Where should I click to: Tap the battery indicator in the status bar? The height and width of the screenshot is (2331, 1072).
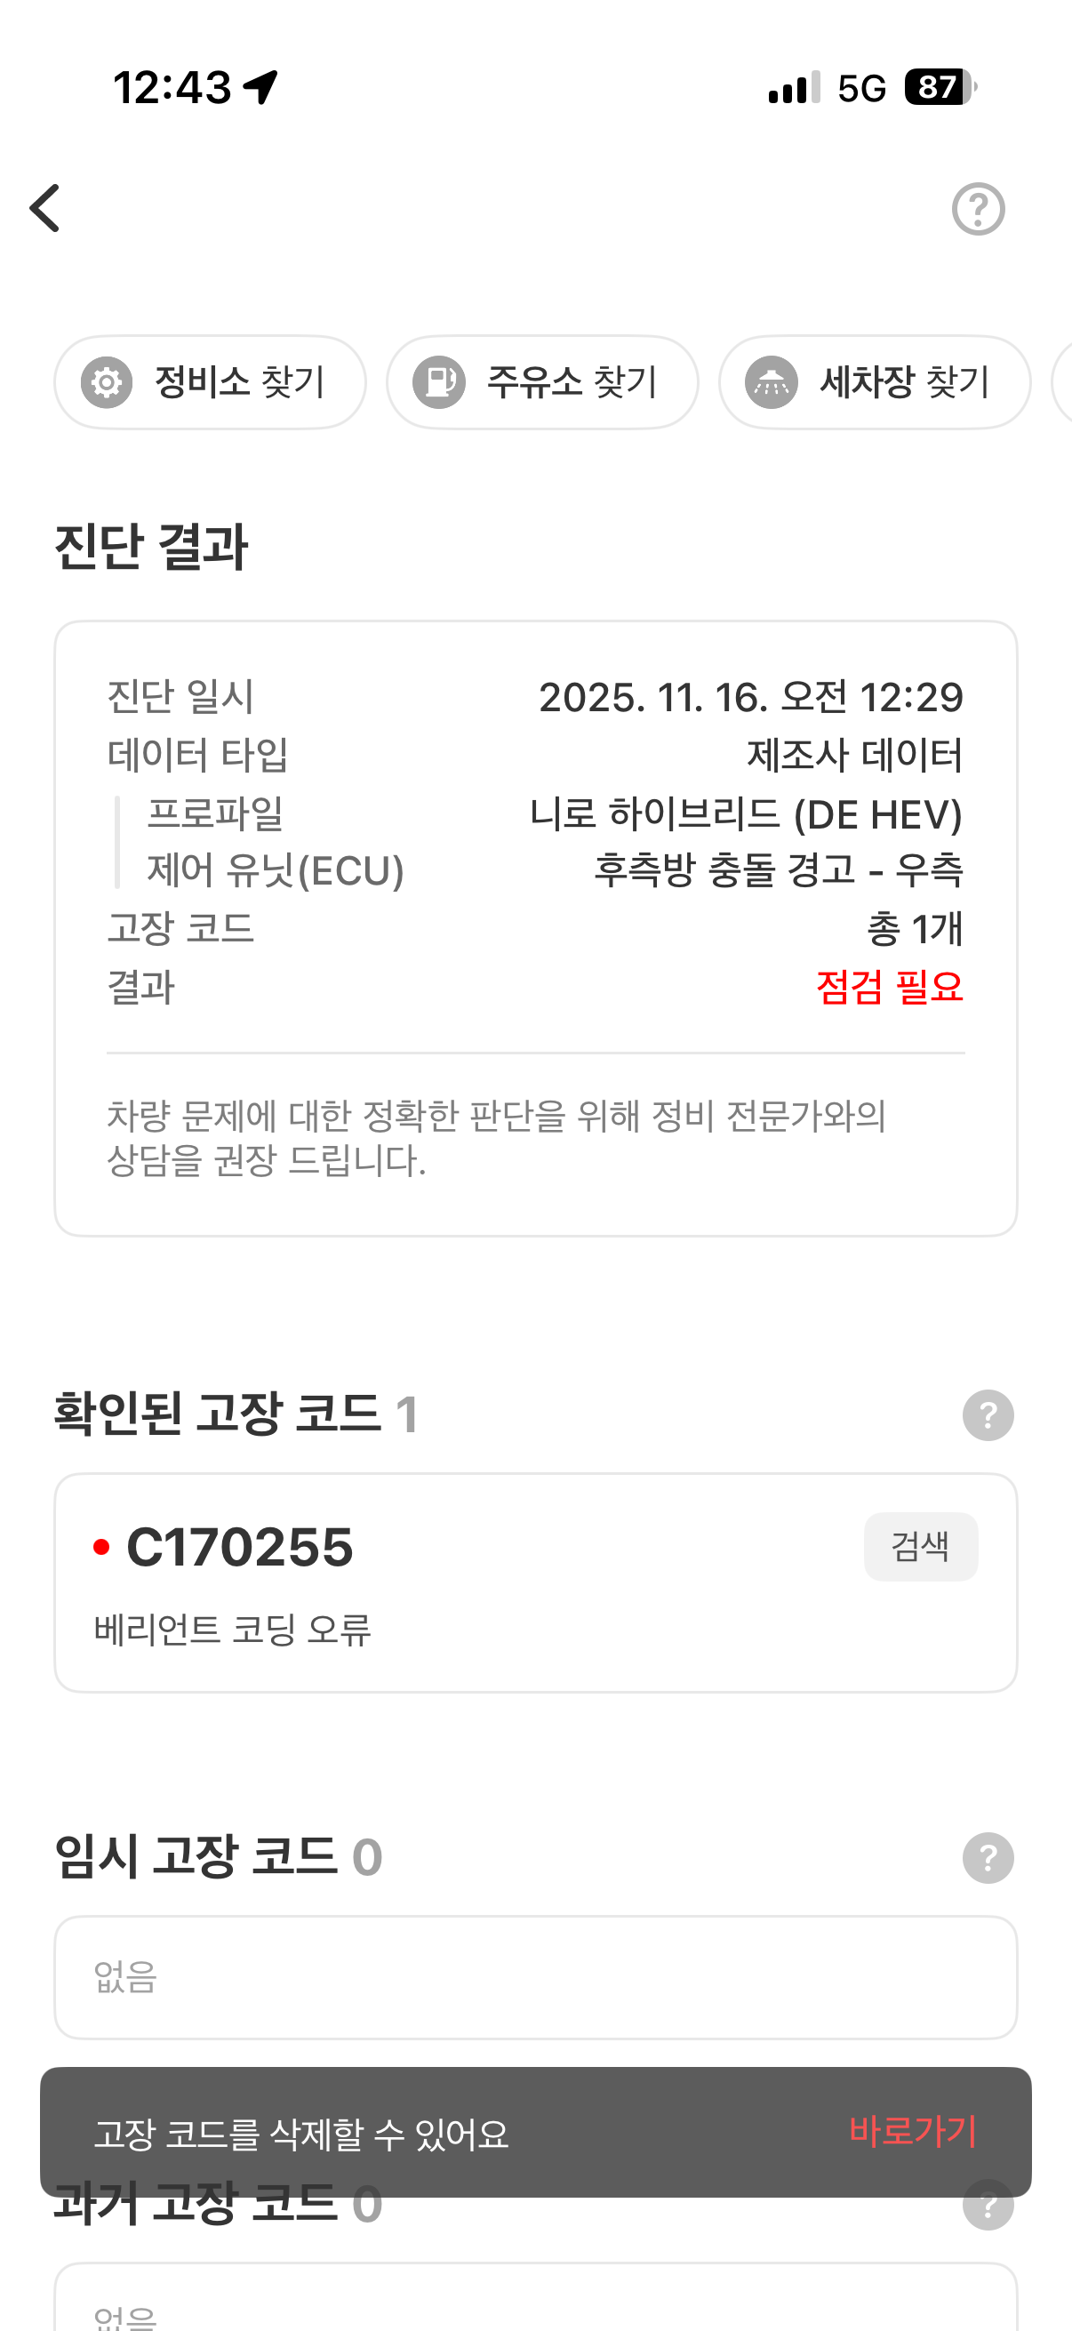tap(939, 88)
